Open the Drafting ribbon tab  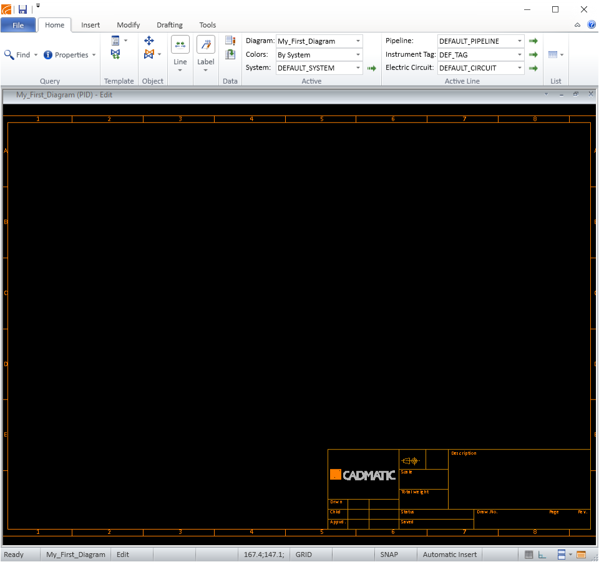pos(170,25)
